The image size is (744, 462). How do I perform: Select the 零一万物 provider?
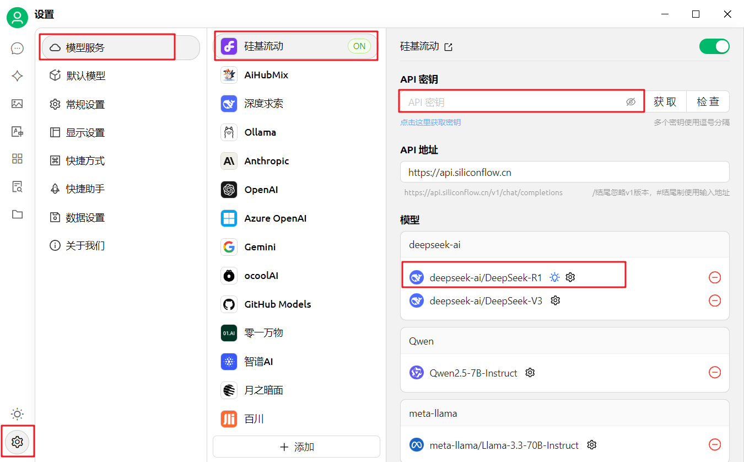click(x=296, y=333)
